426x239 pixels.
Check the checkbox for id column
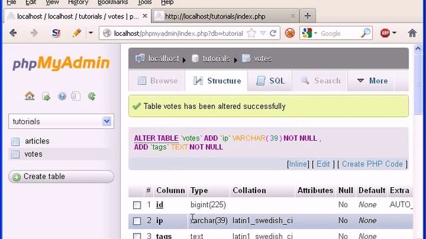pyautogui.click(x=137, y=205)
